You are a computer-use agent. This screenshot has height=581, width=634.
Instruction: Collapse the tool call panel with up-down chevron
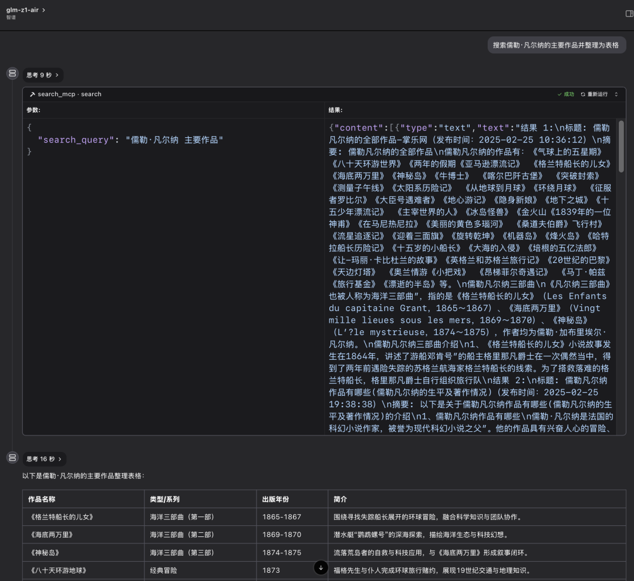point(616,94)
